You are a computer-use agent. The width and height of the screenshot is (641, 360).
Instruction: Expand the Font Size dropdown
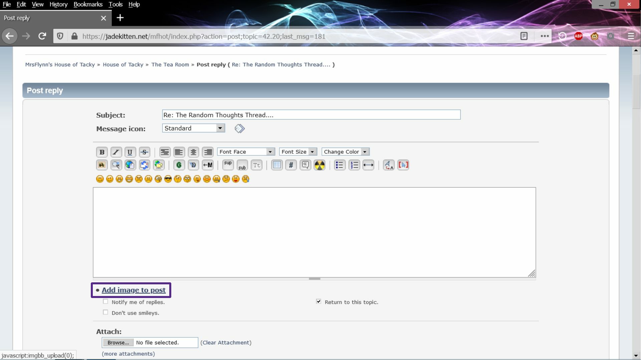[298, 152]
